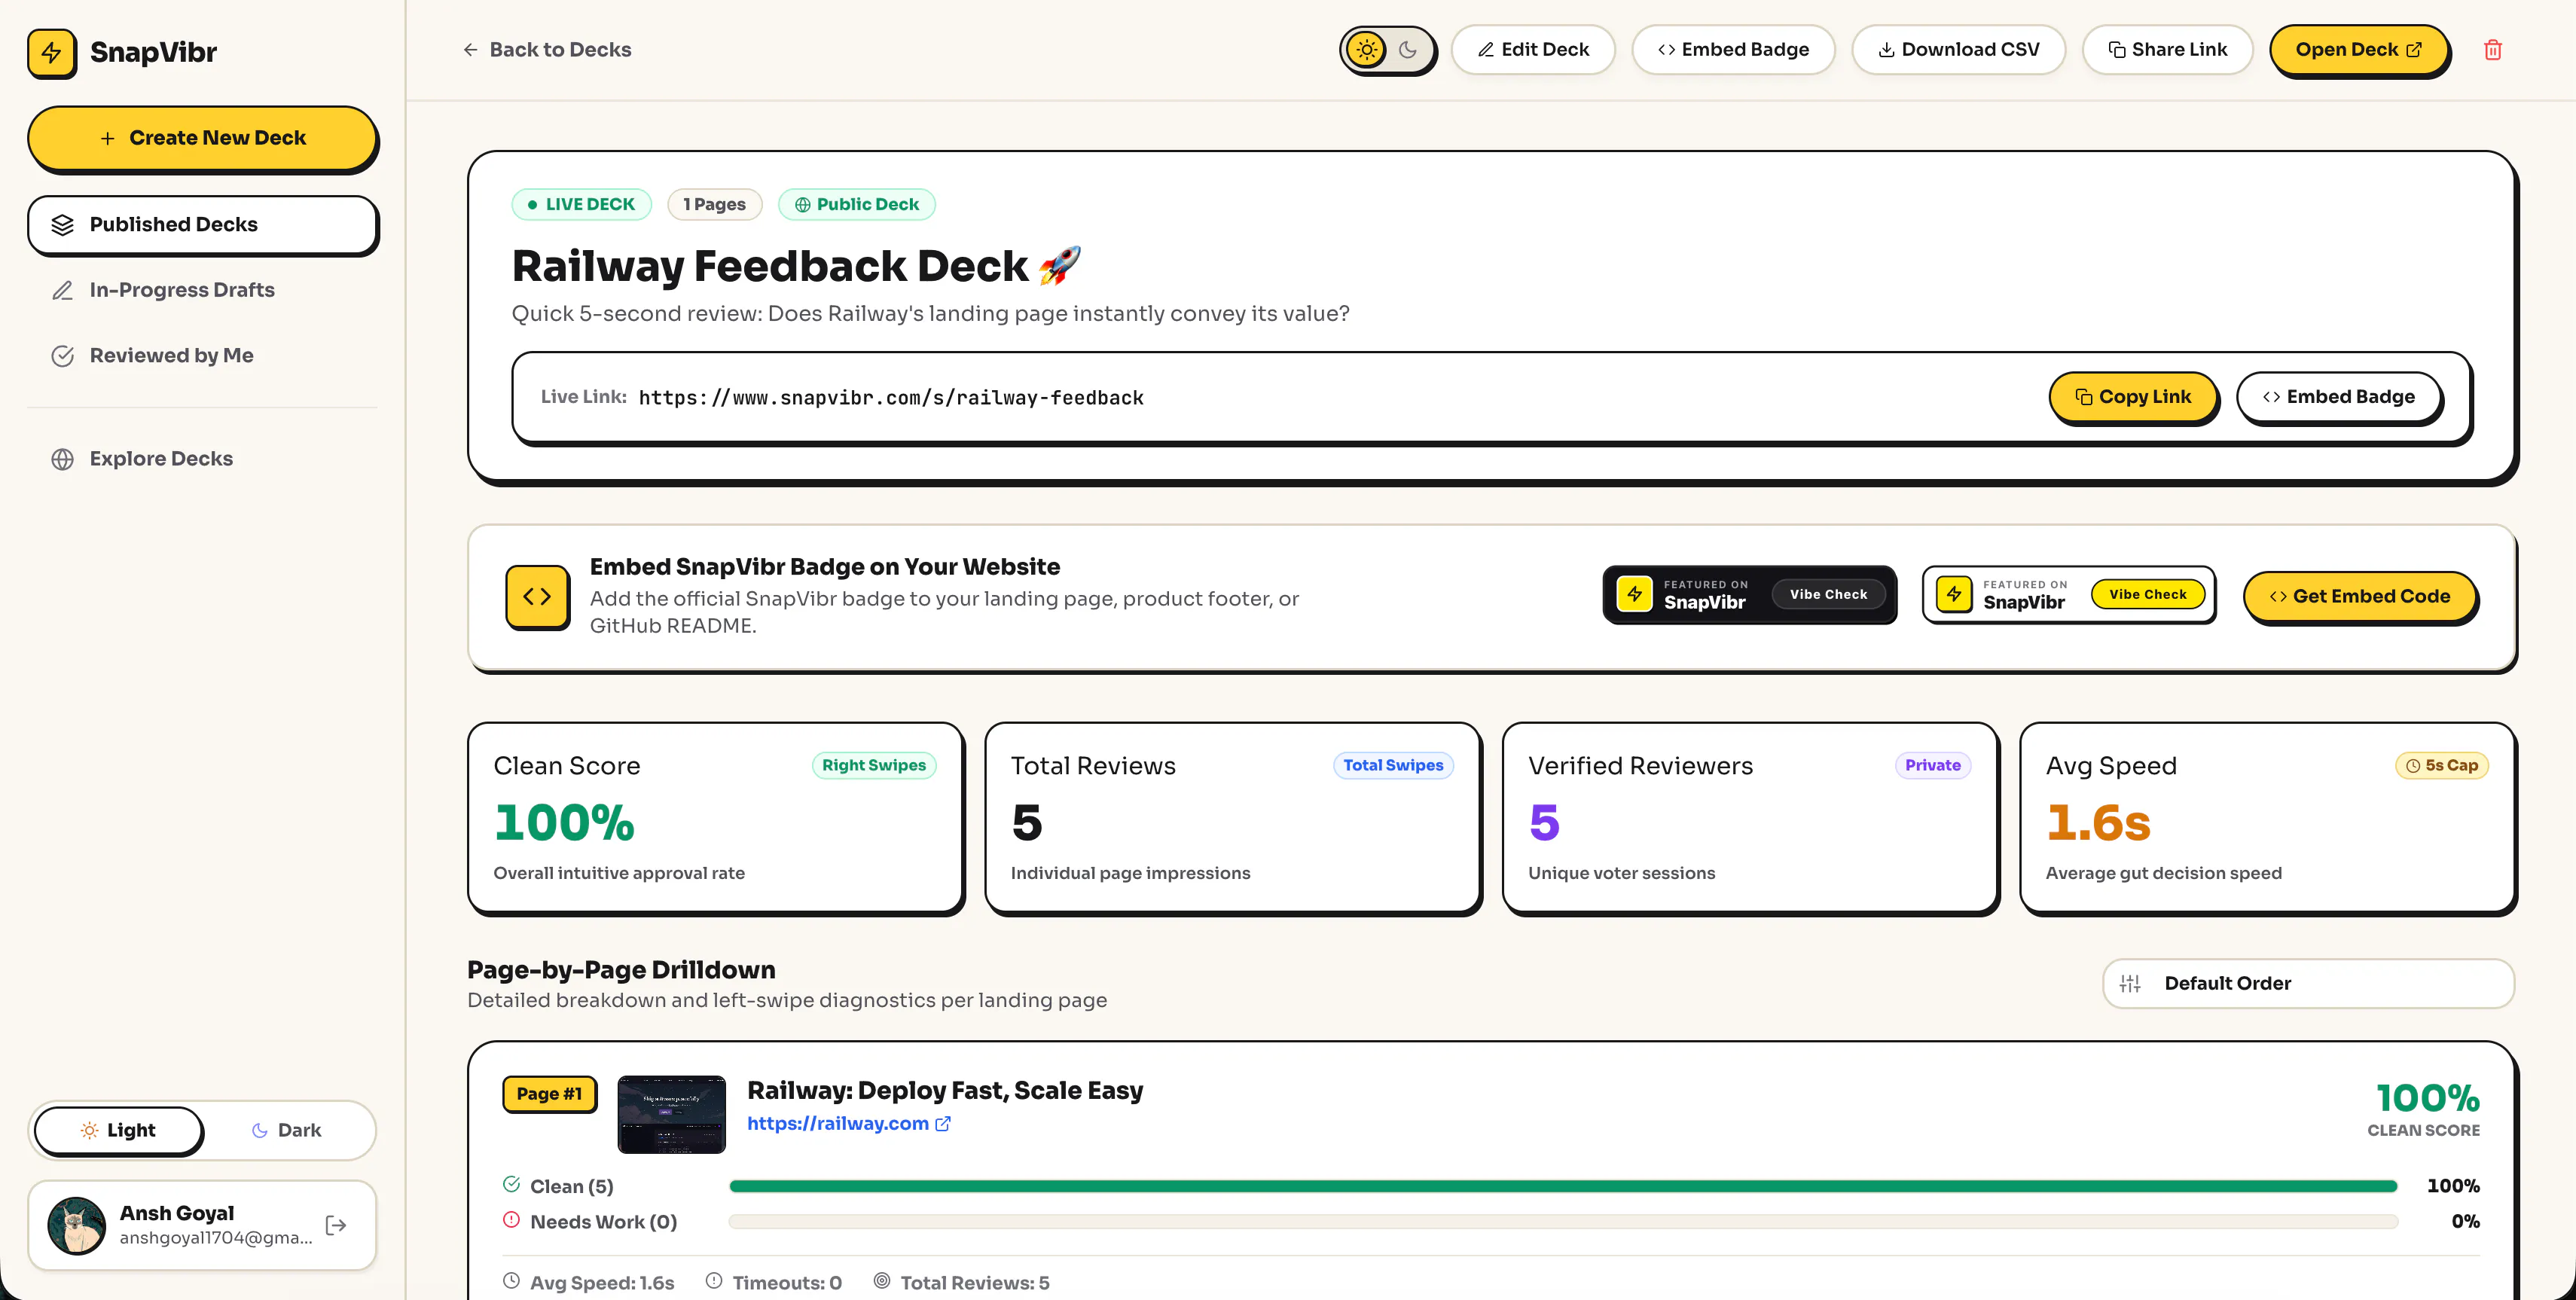Click the Clean checkmark circle icon
This screenshot has width=2576, height=1300.
tap(511, 1185)
